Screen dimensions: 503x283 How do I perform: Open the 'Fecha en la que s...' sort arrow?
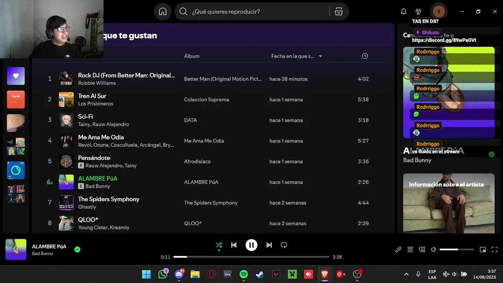[320, 56]
